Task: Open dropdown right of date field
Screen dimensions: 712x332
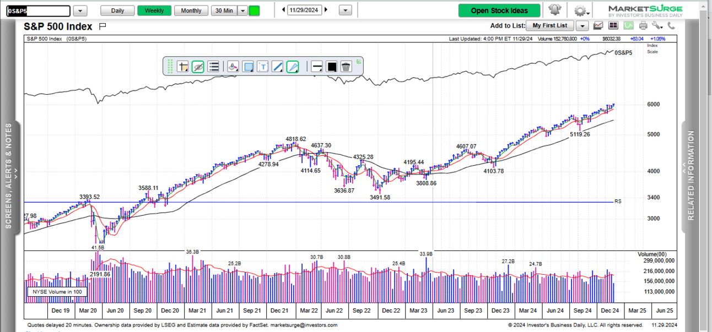Action: 345,10
